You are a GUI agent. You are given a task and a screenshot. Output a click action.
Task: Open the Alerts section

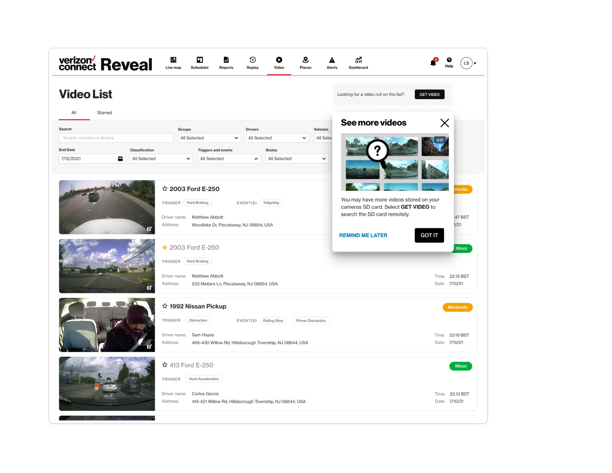tap(332, 63)
